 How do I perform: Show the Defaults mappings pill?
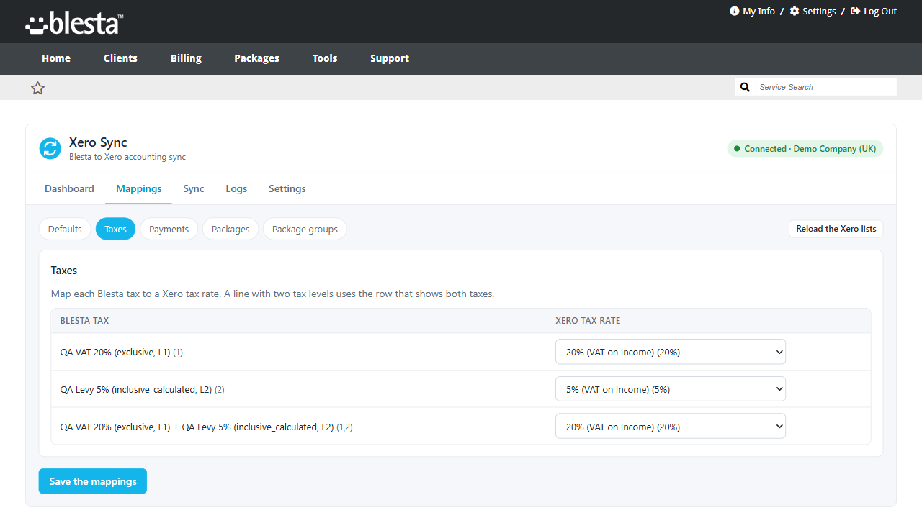pyautogui.click(x=65, y=229)
